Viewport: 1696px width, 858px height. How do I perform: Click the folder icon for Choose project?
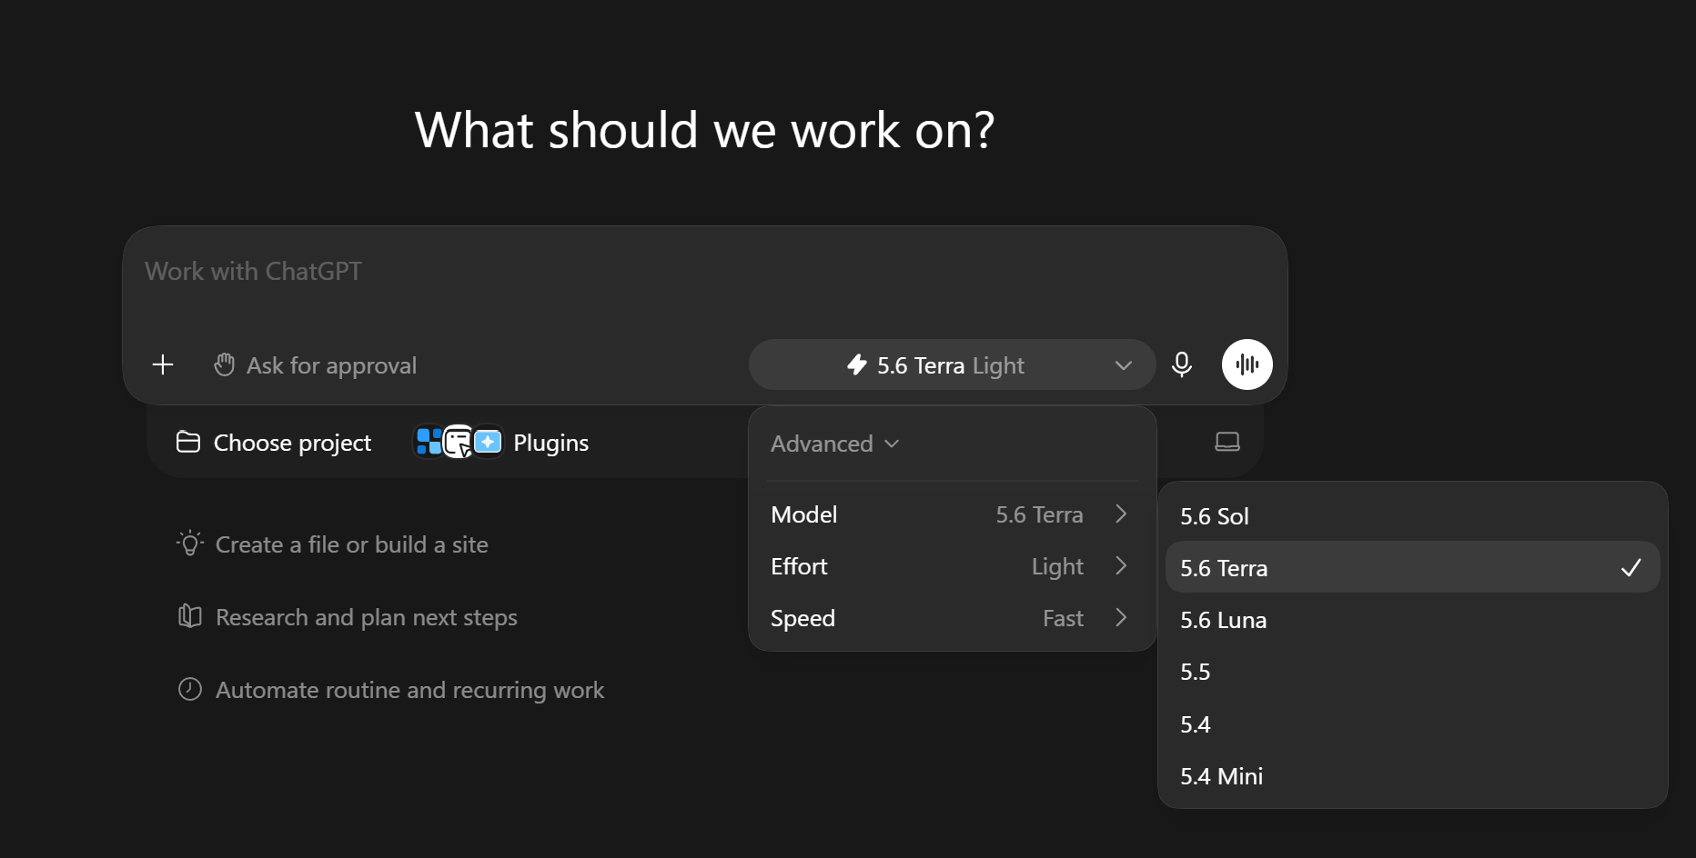pyautogui.click(x=188, y=442)
